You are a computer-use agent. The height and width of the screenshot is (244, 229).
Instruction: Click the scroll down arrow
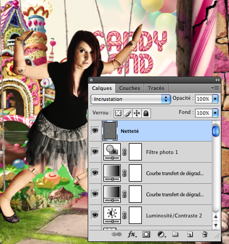(215, 225)
